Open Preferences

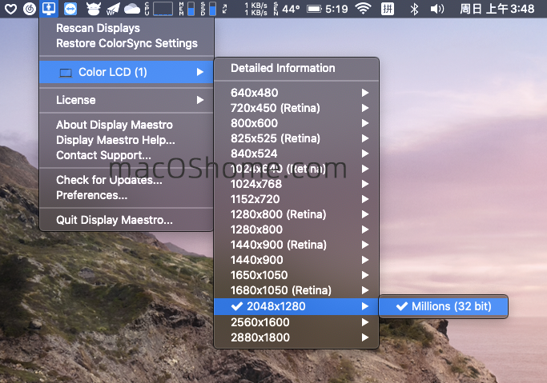point(127,195)
